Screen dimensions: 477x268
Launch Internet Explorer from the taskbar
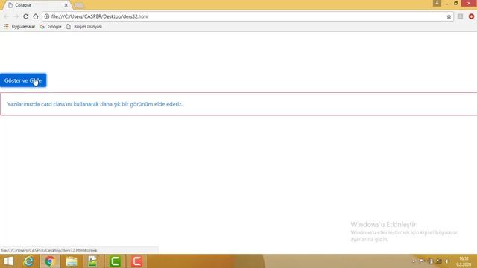click(28, 261)
